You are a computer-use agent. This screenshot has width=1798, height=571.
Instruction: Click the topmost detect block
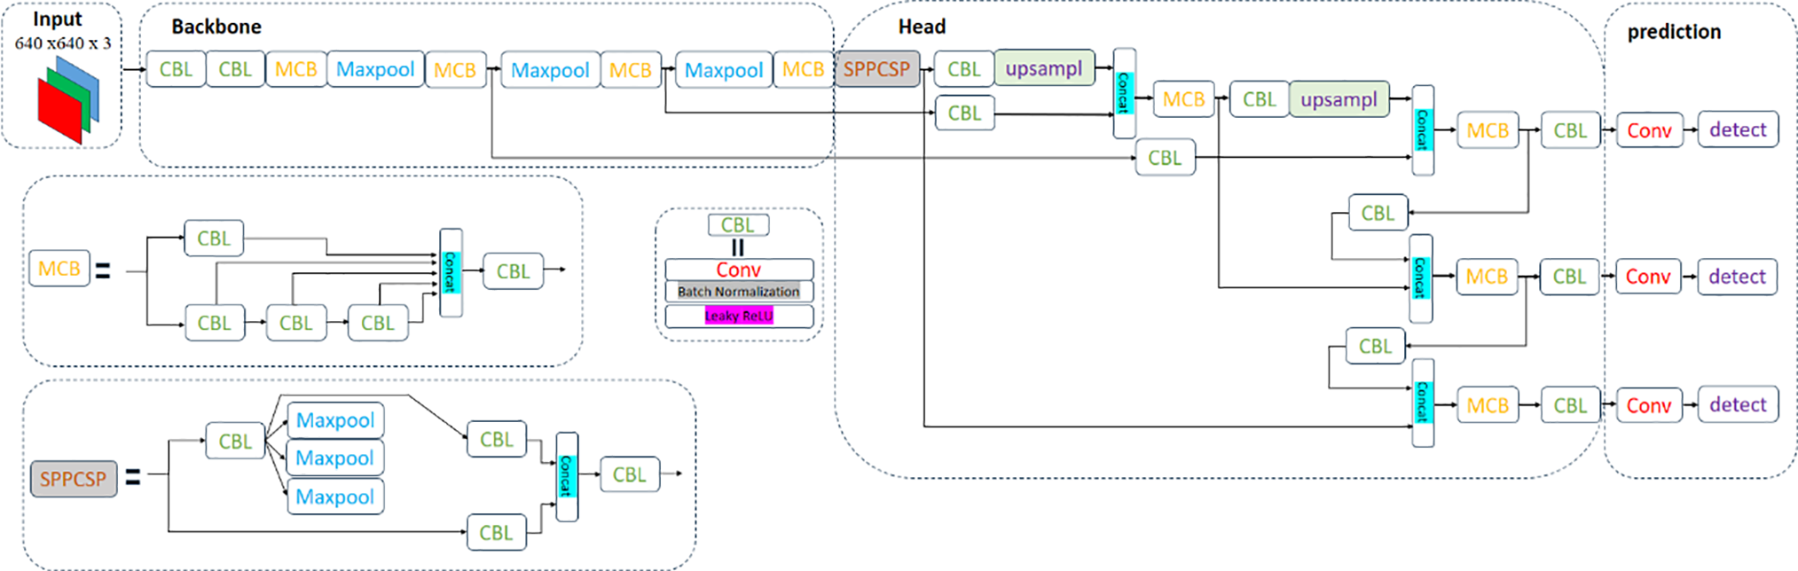(1738, 129)
